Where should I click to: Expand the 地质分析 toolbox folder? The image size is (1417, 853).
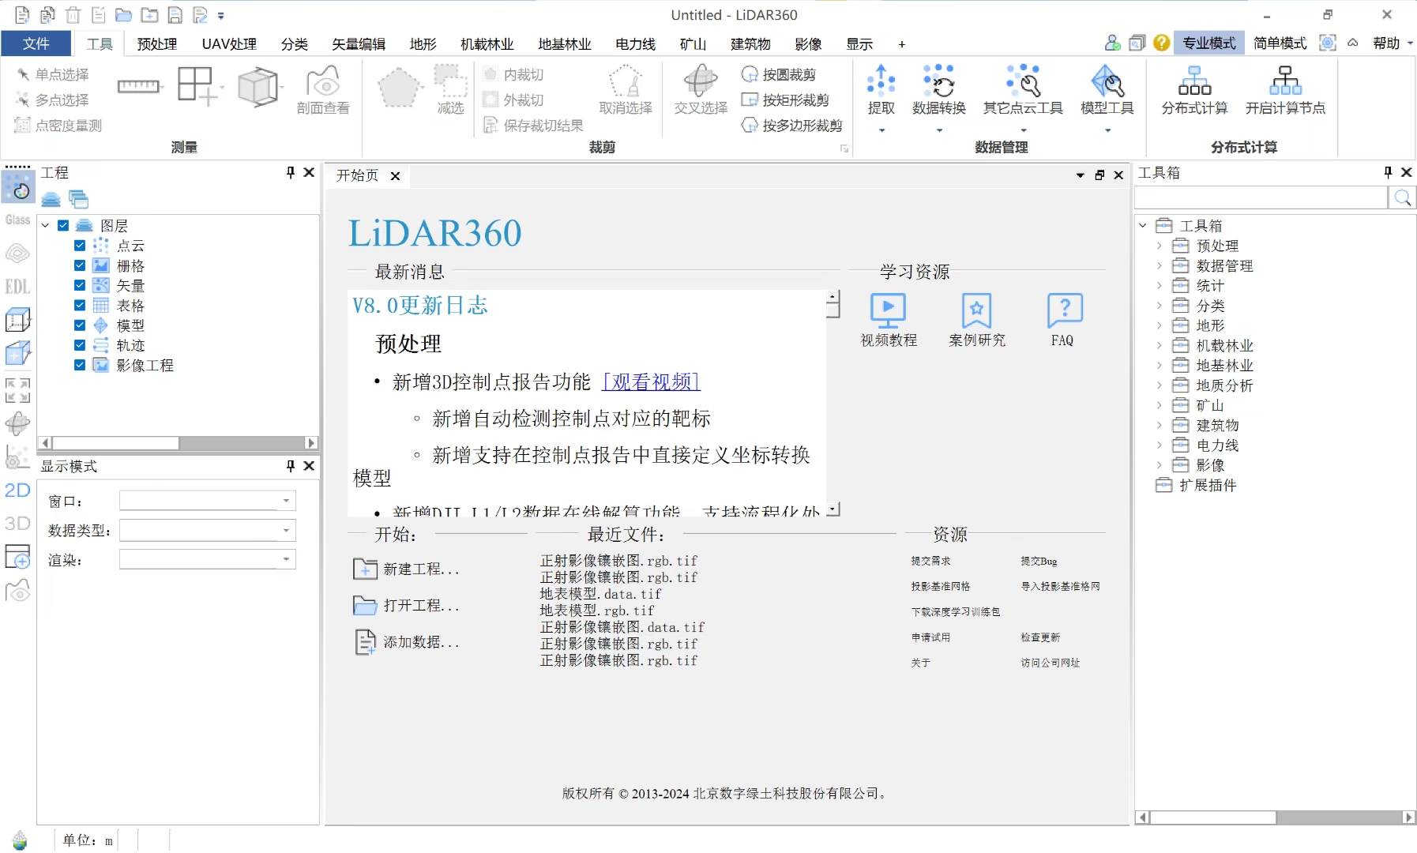click(x=1160, y=385)
